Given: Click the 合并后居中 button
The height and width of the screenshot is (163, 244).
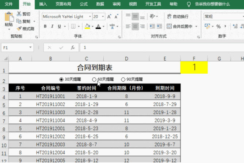Looking at the screenshot, I should pyautogui.click(x=179, y=26).
